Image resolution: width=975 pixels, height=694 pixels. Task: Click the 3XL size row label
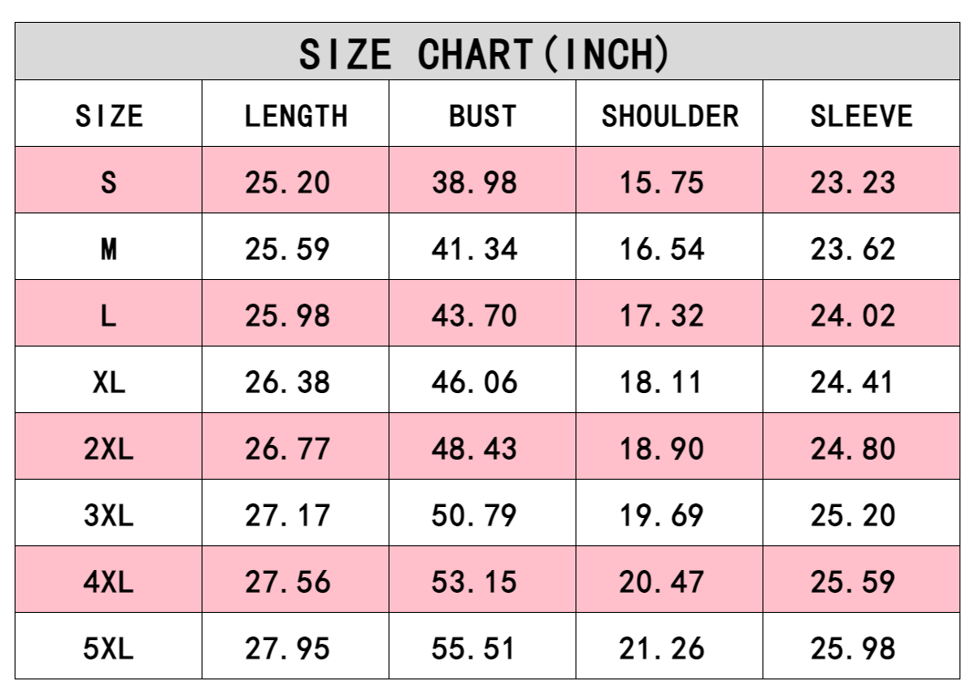point(109,515)
